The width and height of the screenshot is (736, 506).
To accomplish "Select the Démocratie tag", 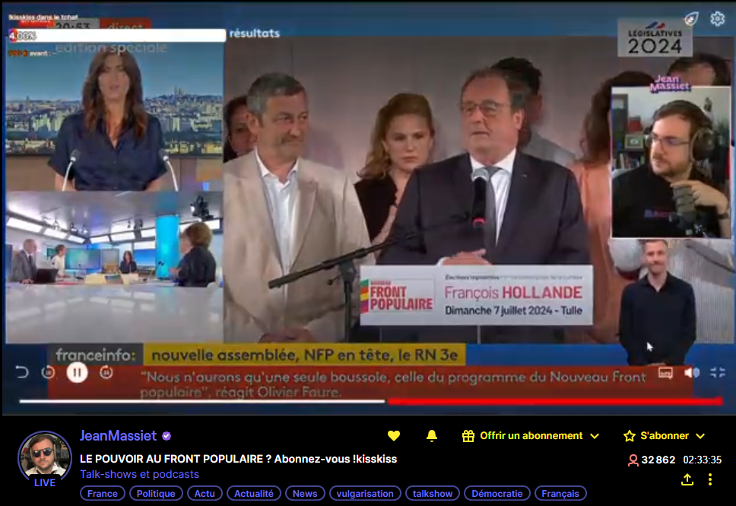I will tap(496, 493).
